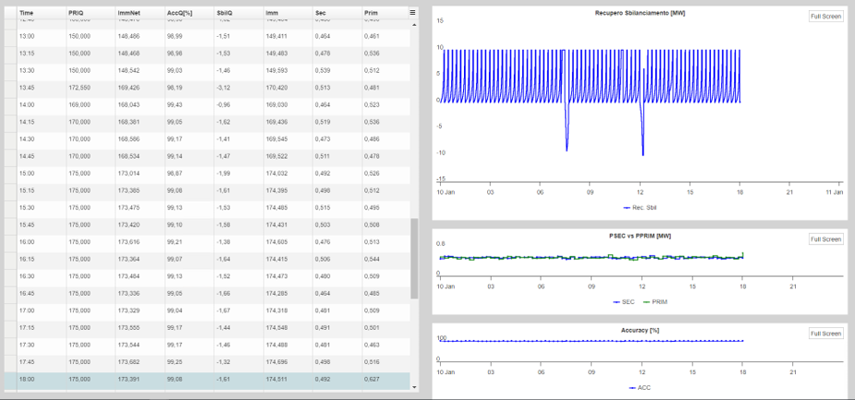
Task: Expand PSEC vs PPRIM chart Full Screen
Action: 825,239
